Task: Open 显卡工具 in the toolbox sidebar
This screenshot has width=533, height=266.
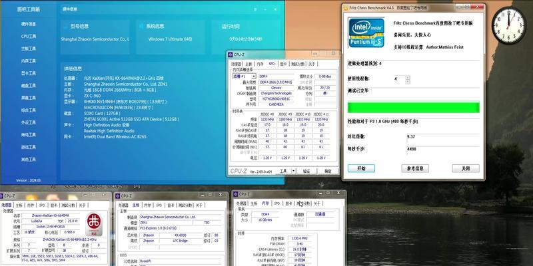Action: point(29,73)
